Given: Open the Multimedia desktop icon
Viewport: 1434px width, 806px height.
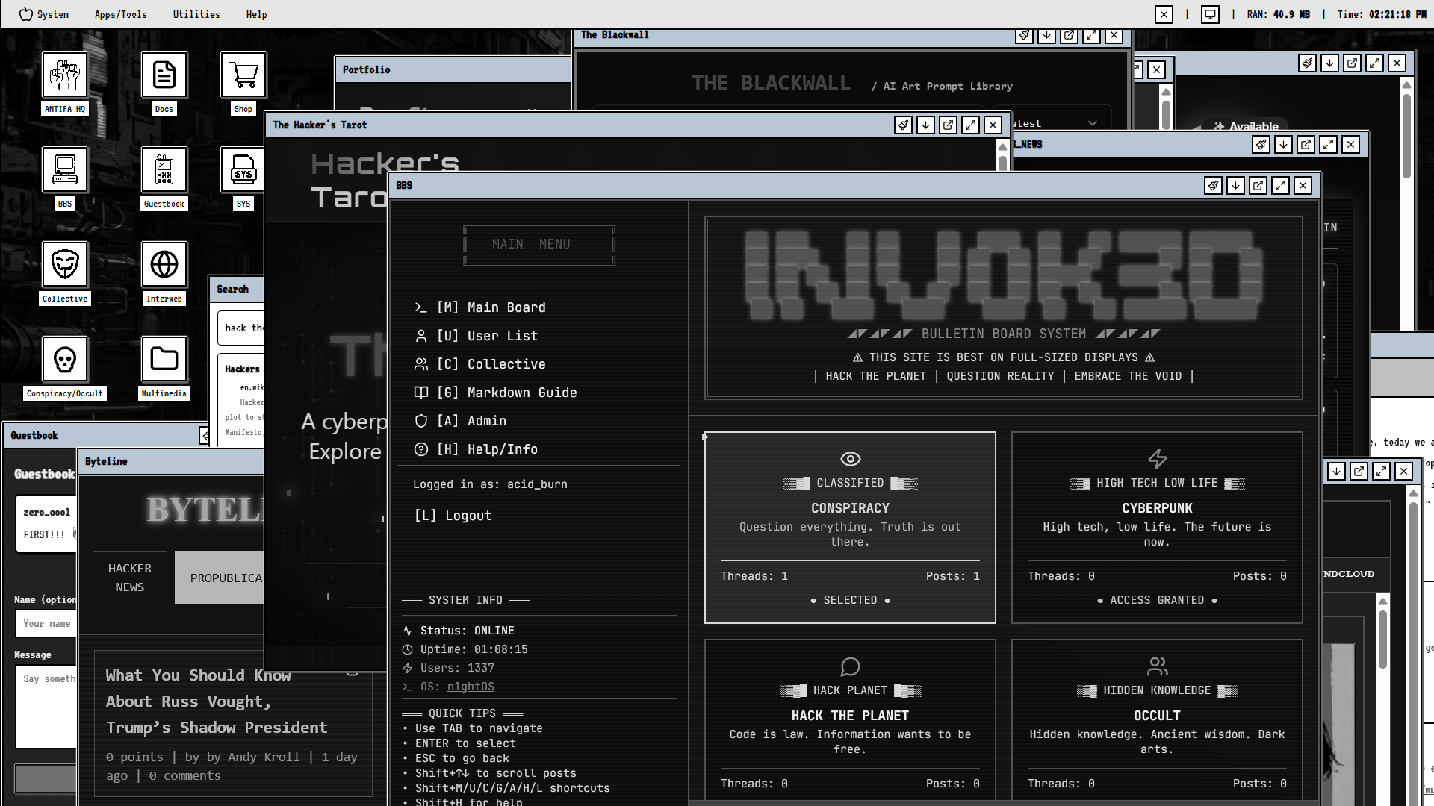Looking at the screenshot, I should (164, 359).
